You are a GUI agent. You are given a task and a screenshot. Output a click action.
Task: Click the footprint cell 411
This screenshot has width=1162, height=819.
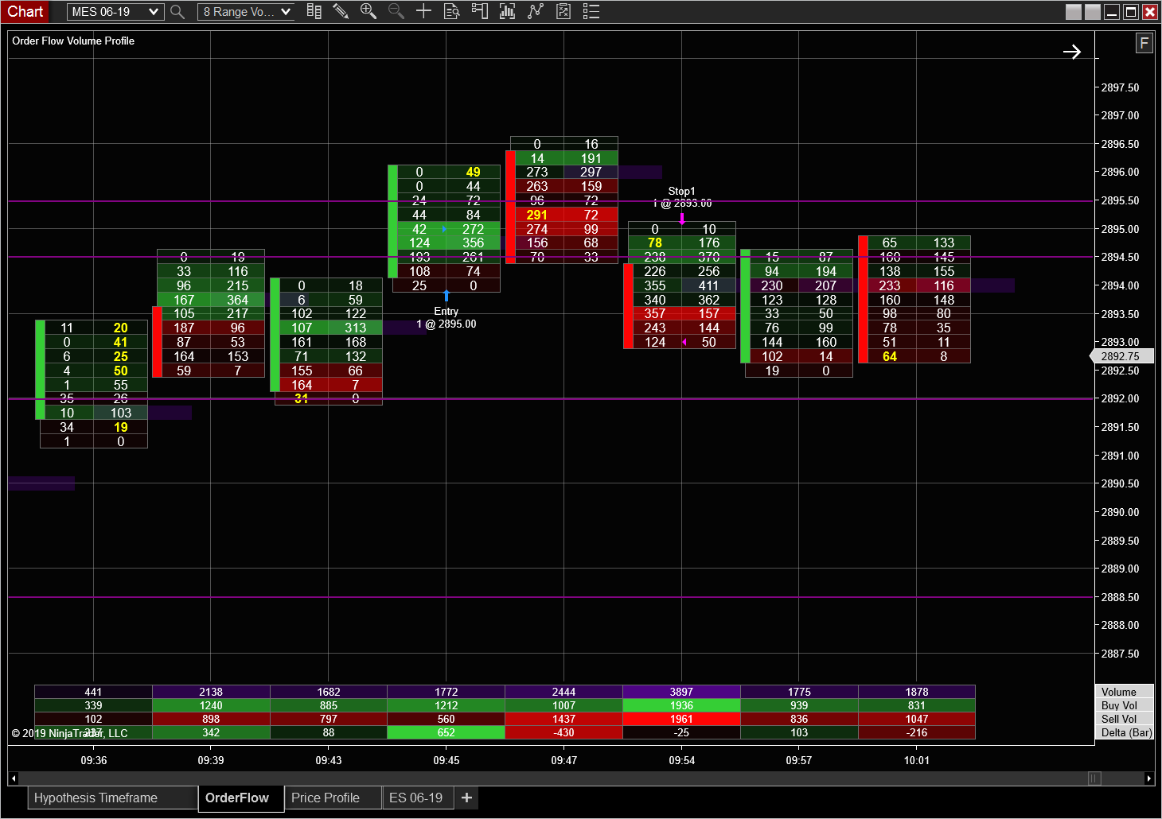(709, 285)
